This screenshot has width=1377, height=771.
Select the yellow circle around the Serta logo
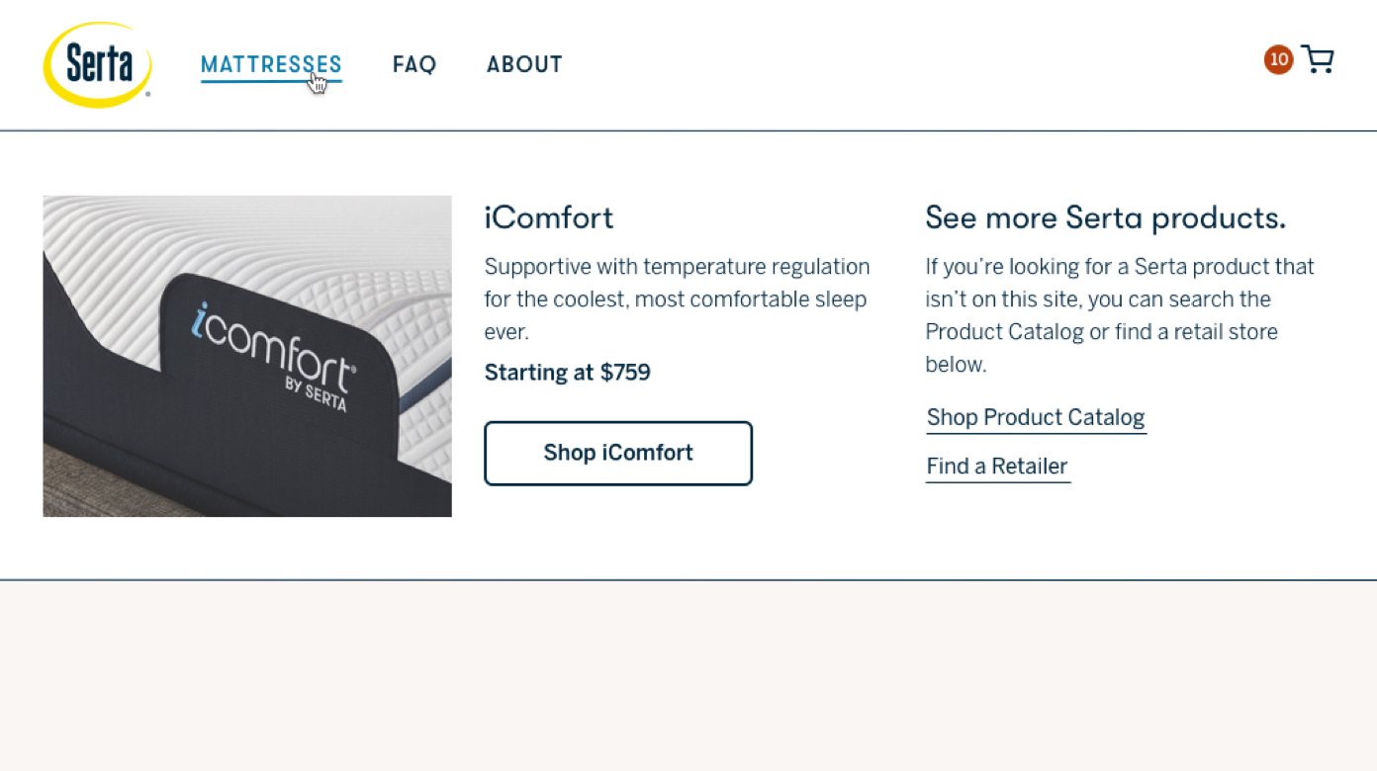(96, 63)
